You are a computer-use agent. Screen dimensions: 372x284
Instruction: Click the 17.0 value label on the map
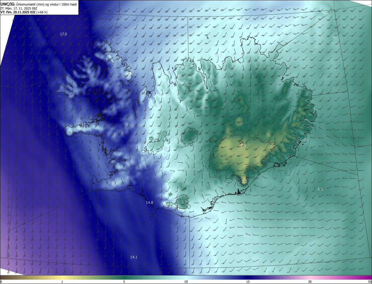(x=63, y=34)
